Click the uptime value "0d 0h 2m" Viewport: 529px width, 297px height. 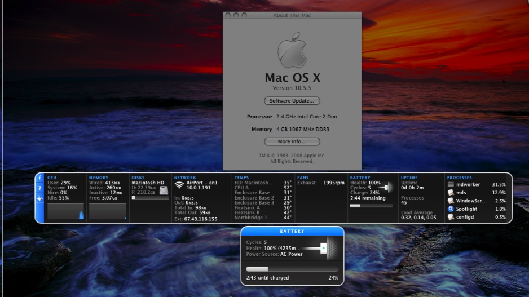(x=412, y=188)
